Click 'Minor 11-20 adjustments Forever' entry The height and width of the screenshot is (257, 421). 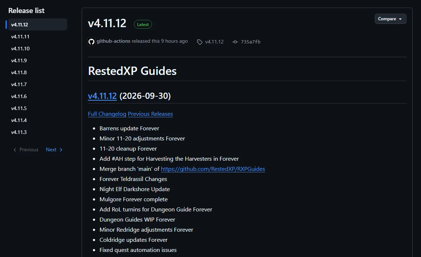(142, 139)
